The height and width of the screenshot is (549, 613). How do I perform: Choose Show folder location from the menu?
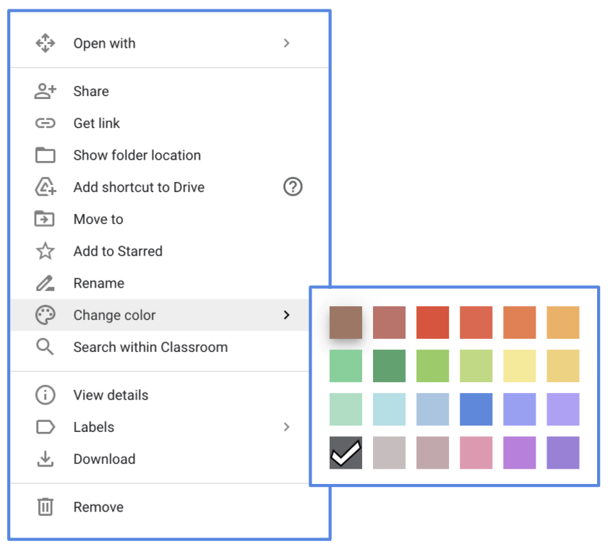137,155
